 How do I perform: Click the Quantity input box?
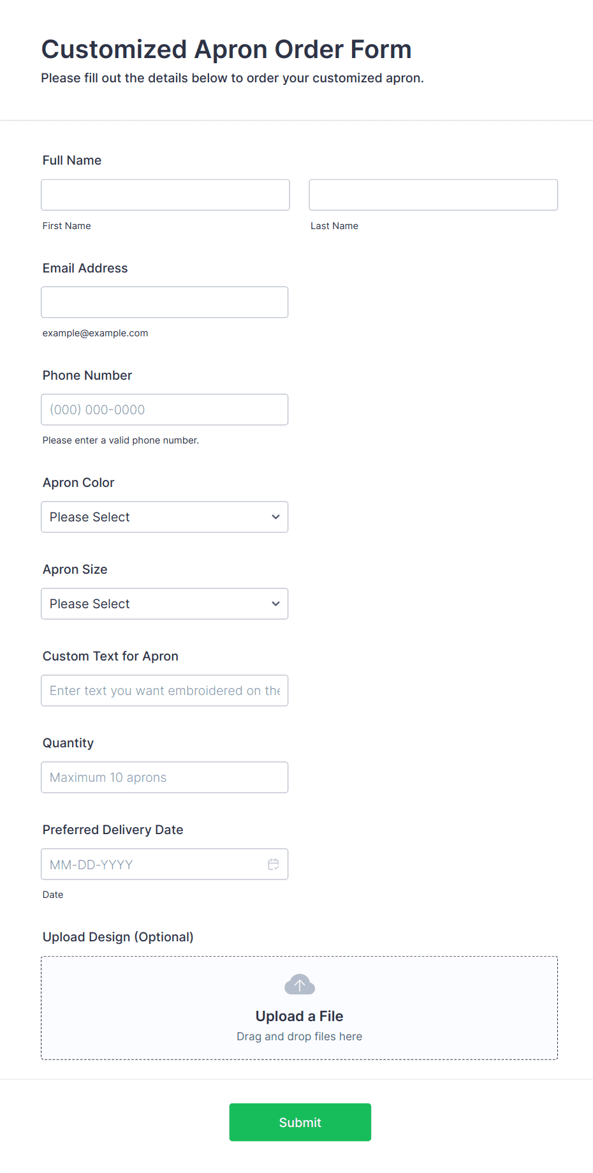(x=165, y=777)
